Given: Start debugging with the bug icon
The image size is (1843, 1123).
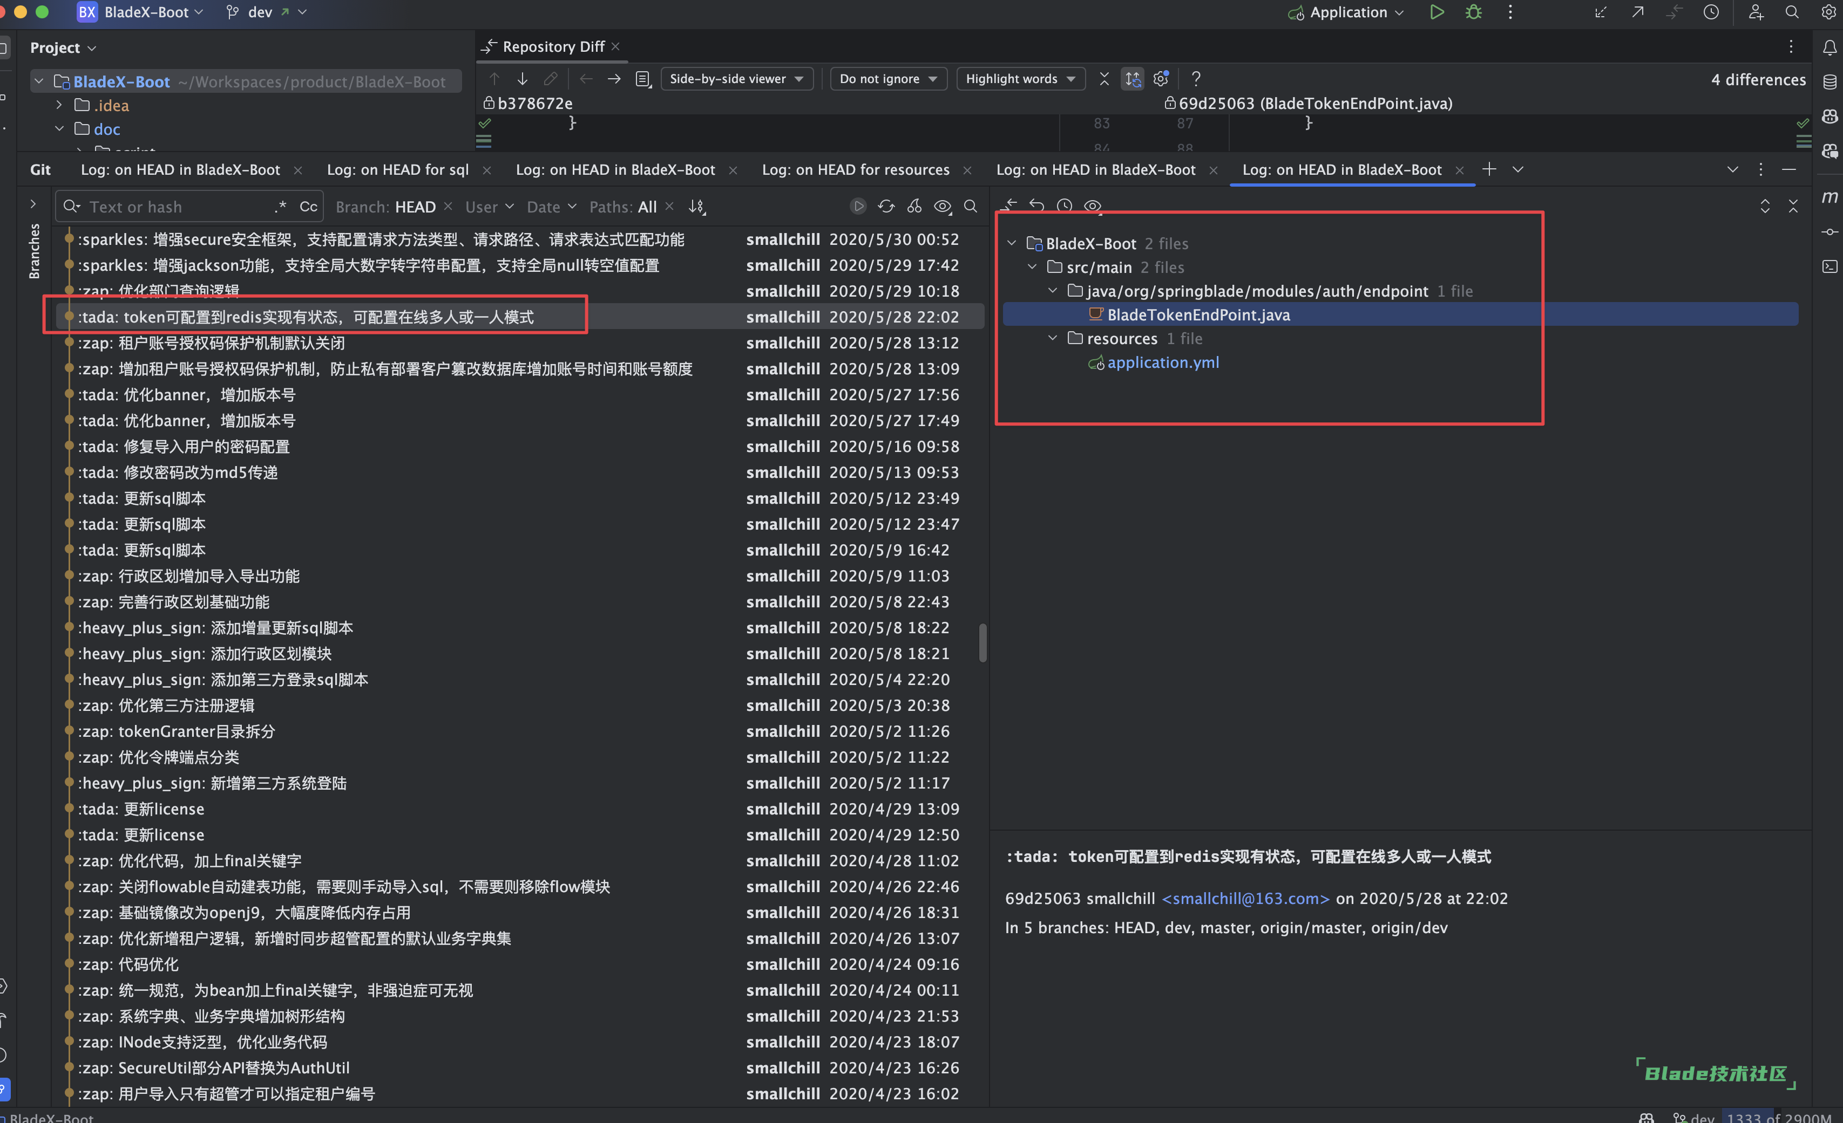Looking at the screenshot, I should pos(1473,12).
